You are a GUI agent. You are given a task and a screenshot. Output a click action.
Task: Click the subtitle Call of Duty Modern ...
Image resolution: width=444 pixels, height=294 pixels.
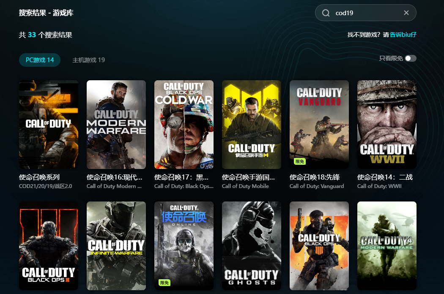click(114, 186)
